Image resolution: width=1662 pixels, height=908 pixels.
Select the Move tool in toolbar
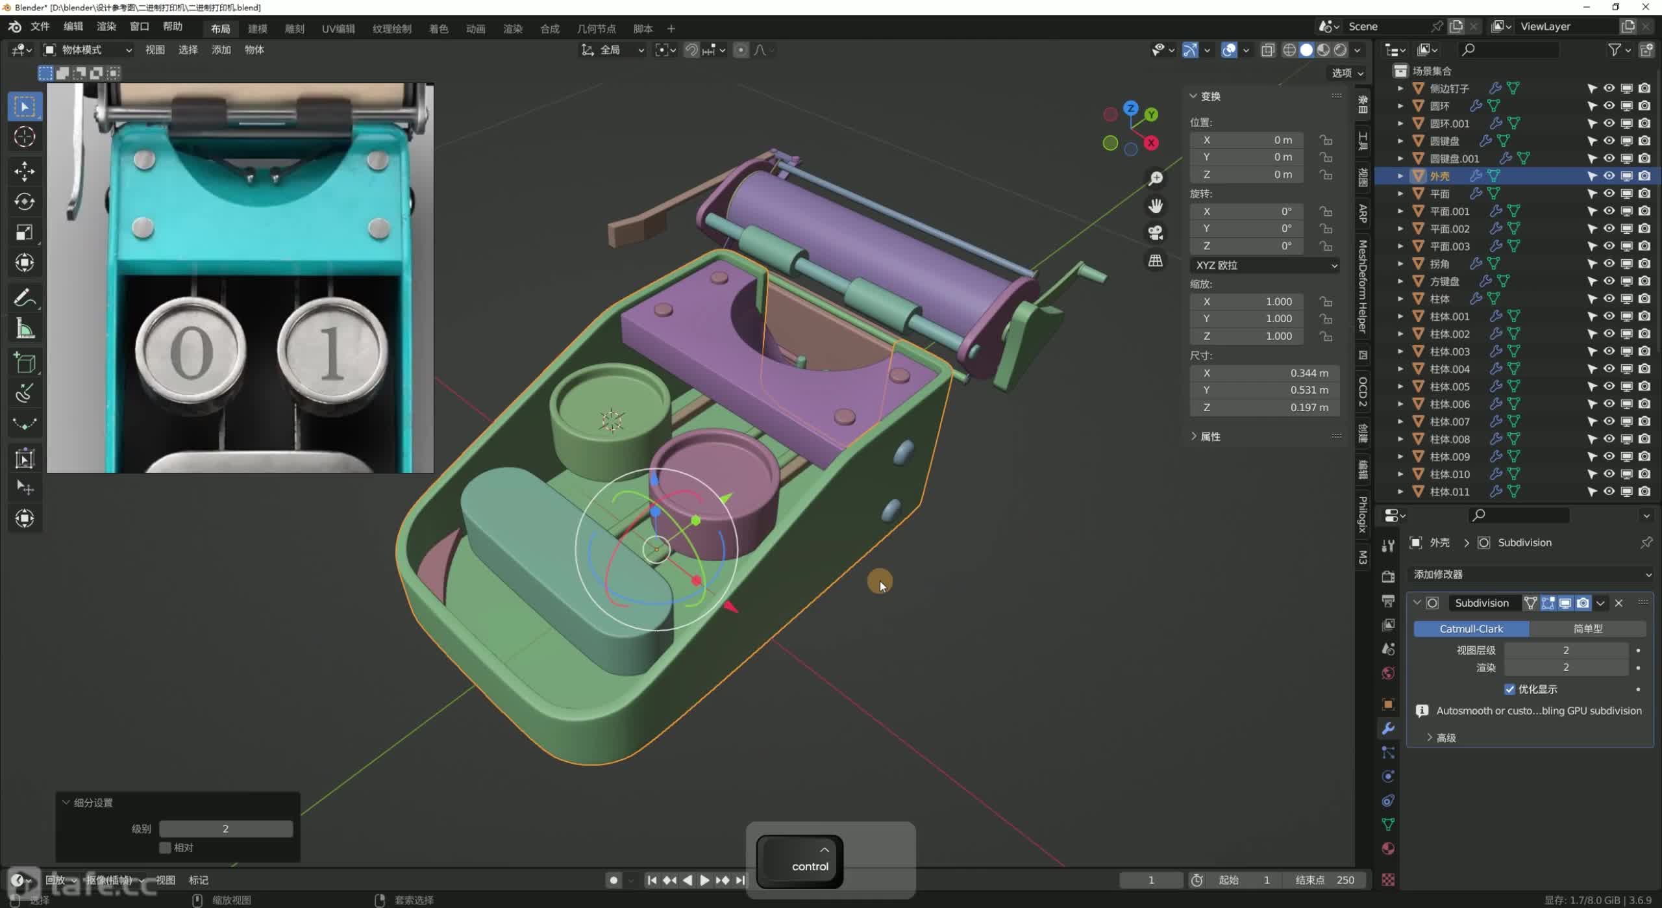click(x=25, y=171)
